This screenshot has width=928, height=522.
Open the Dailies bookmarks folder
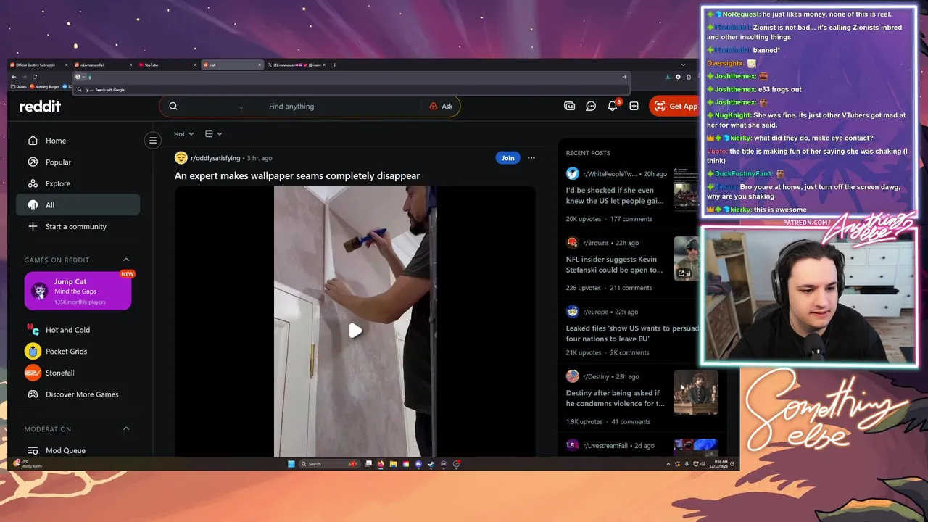coord(19,86)
